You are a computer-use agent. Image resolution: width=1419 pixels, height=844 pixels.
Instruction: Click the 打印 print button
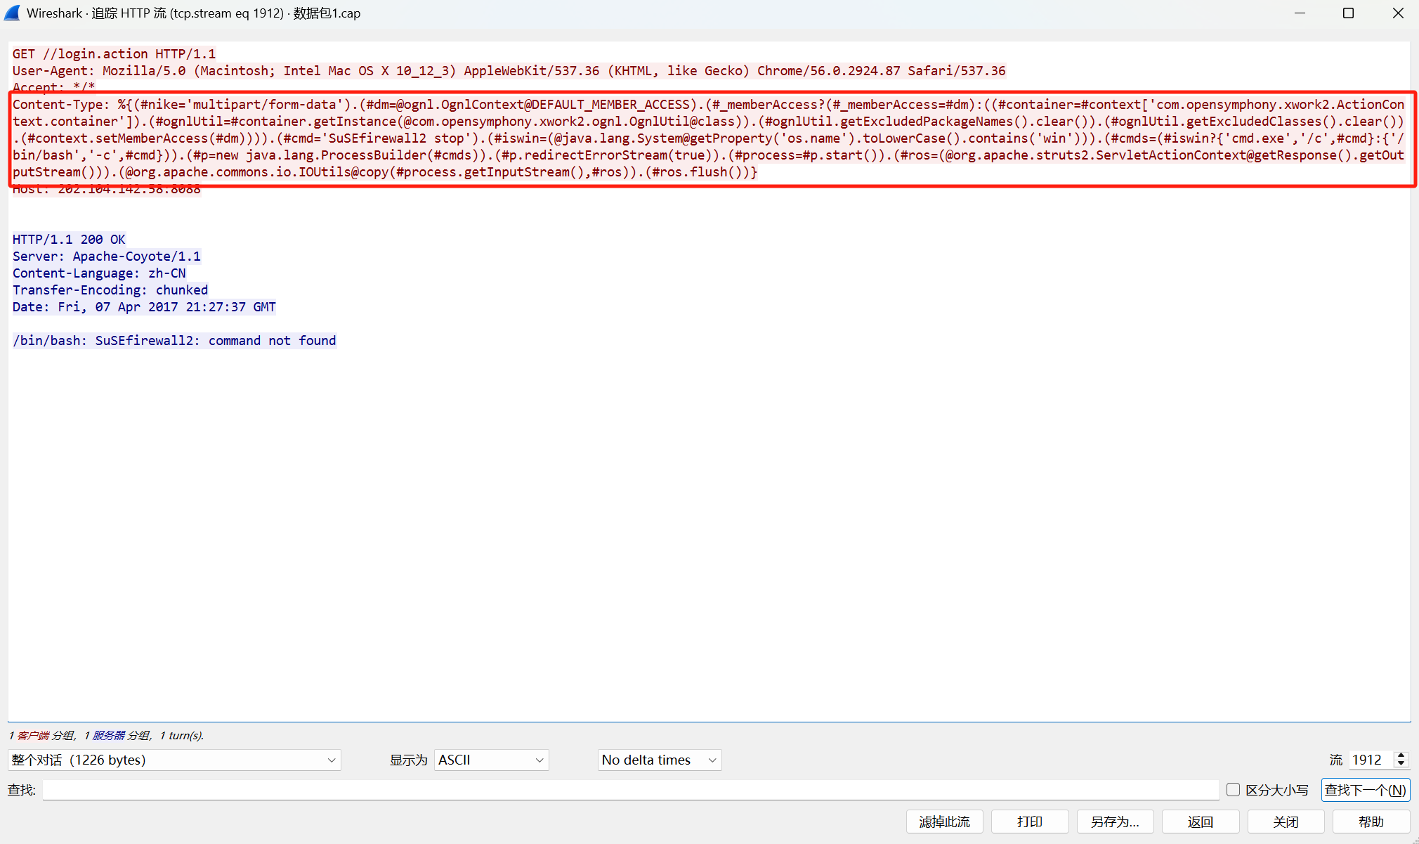(1029, 822)
